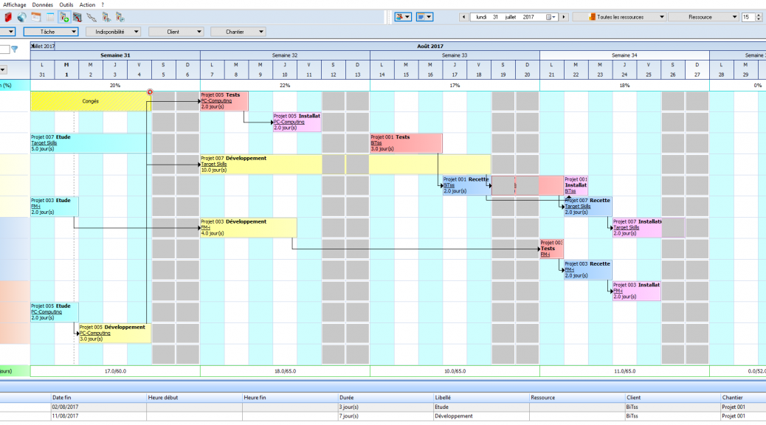Viewport: 766px width, 425px height.
Task: Click the Semaine 32 week header
Action: [285, 55]
